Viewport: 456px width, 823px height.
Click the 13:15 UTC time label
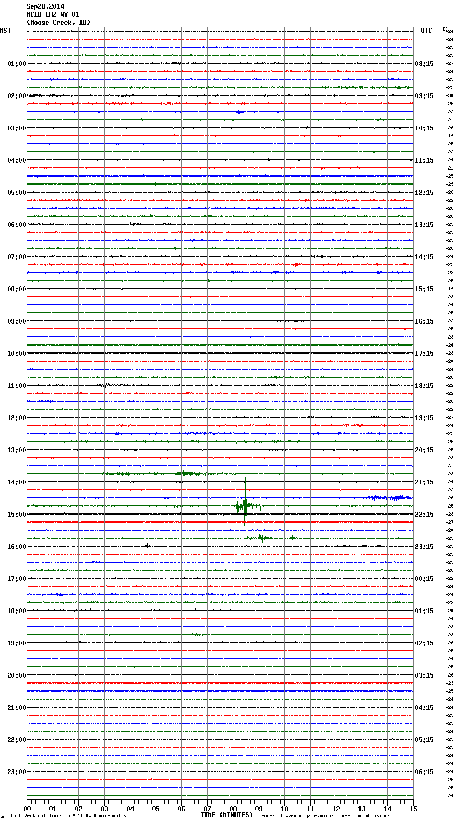coord(424,225)
